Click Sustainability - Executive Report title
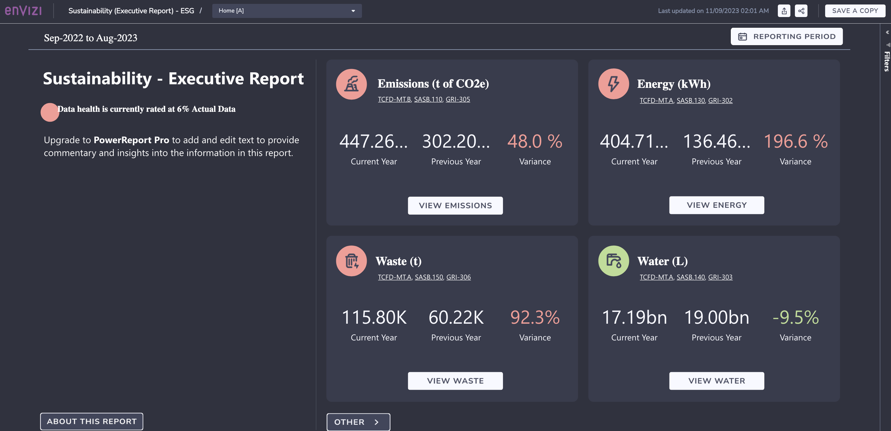 pos(173,78)
